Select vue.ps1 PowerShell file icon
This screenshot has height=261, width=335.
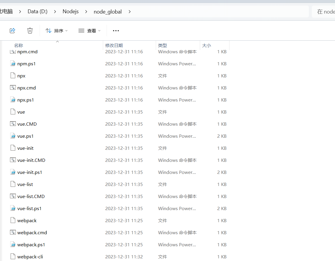tap(13, 136)
